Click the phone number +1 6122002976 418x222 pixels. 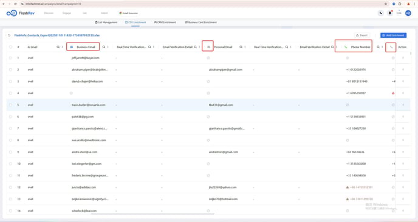(x=356, y=70)
